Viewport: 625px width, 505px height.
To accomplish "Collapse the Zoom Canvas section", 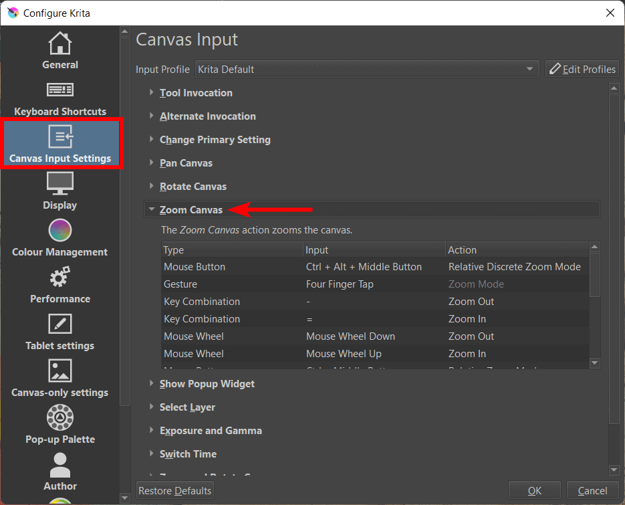I will 191,209.
